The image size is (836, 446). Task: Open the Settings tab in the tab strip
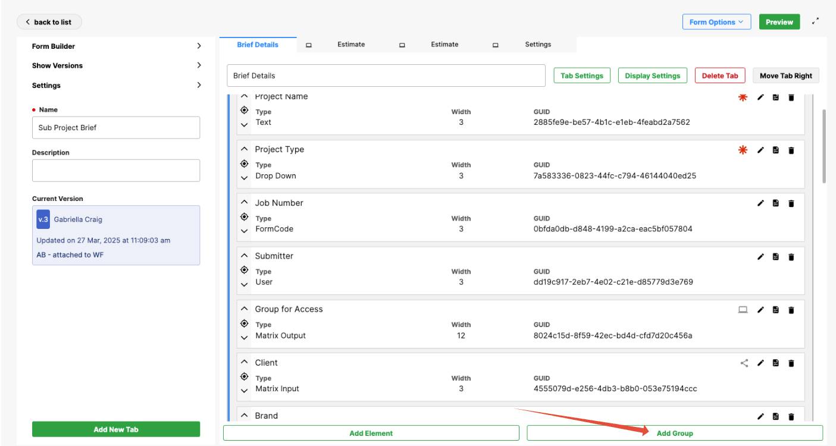coord(538,45)
